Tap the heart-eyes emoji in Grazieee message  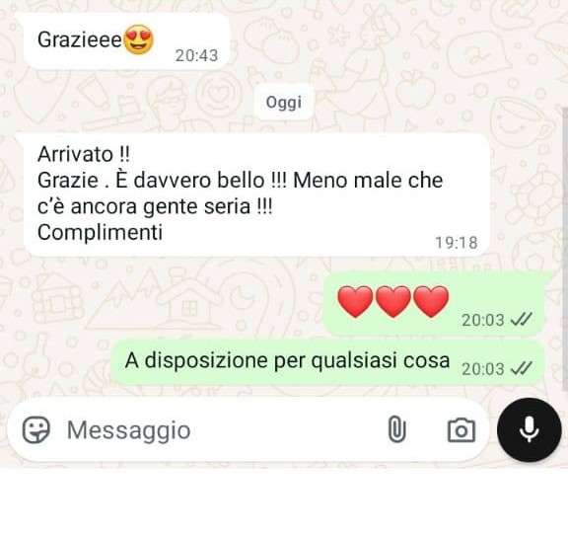click(139, 39)
